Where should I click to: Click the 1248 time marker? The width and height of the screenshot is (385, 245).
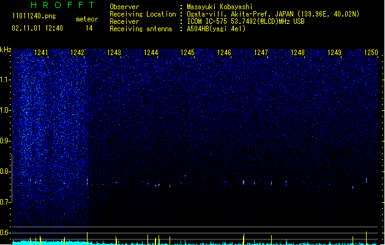tap(297, 53)
